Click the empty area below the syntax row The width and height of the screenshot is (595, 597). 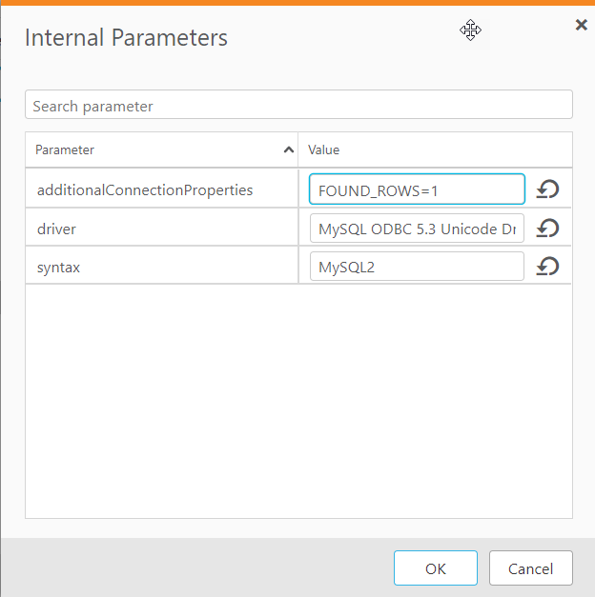297,400
